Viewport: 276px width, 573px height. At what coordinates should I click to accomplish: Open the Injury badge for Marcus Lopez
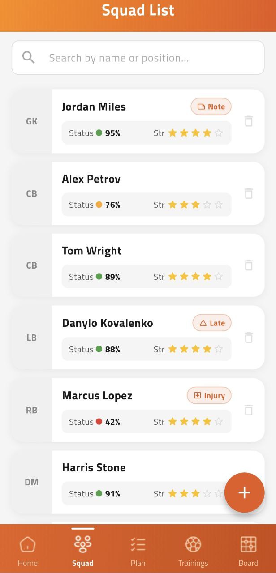tap(209, 395)
